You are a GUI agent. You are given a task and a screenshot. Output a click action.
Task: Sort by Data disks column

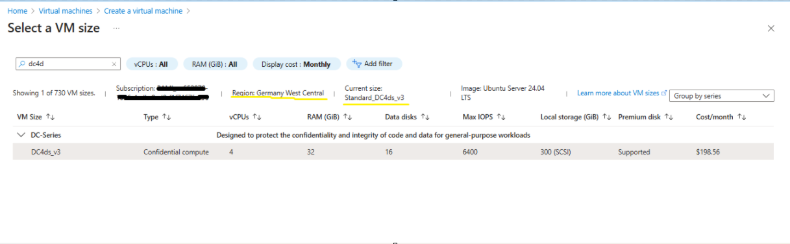pyautogui.click(x=408, y=117)
